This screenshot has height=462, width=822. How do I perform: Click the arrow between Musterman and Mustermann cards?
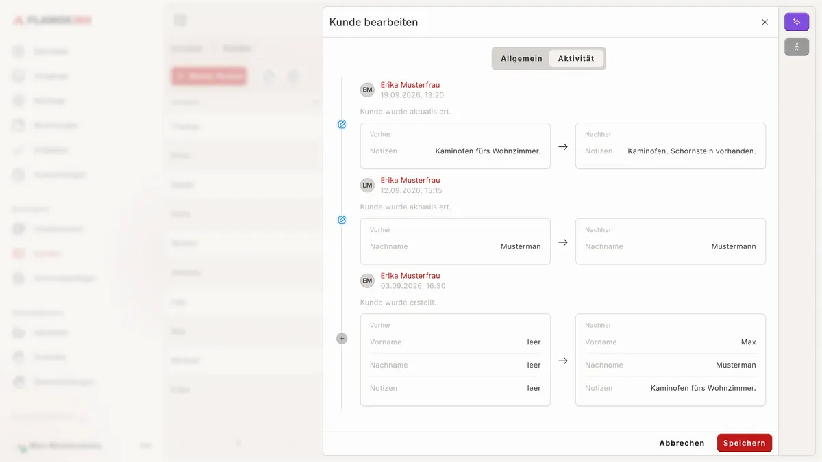563,242
